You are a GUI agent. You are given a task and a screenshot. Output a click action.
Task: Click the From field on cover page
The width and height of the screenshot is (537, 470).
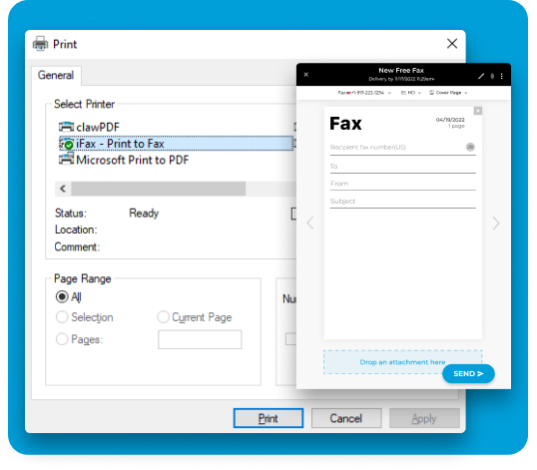point(403,184)
